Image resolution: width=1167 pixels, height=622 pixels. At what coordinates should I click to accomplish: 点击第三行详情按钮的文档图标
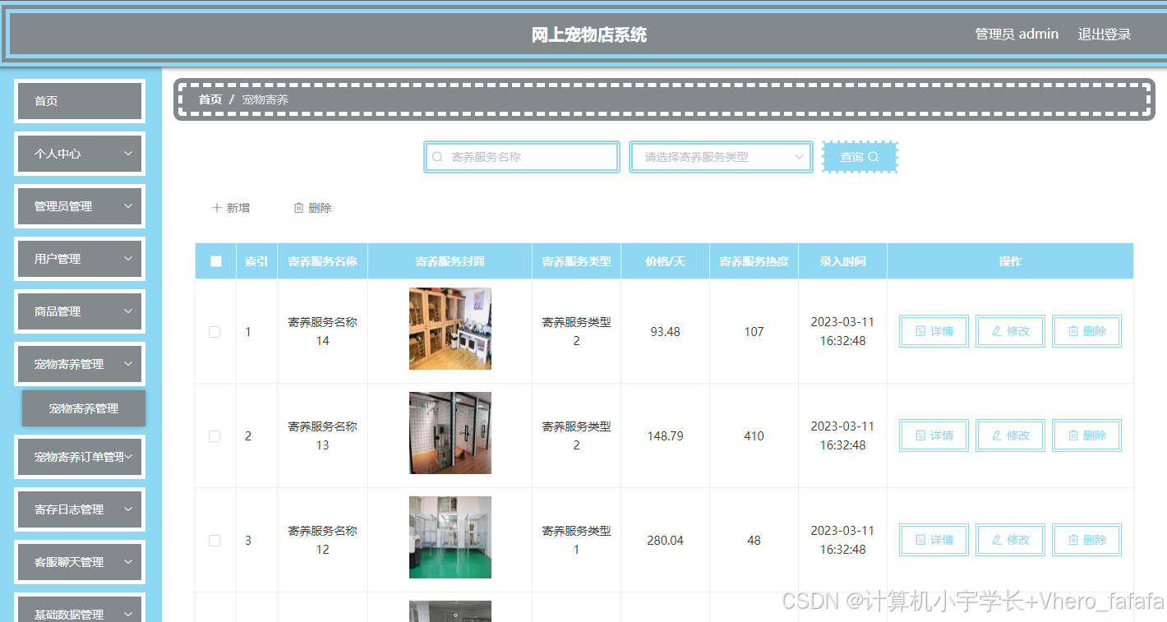tap(920, 540)
